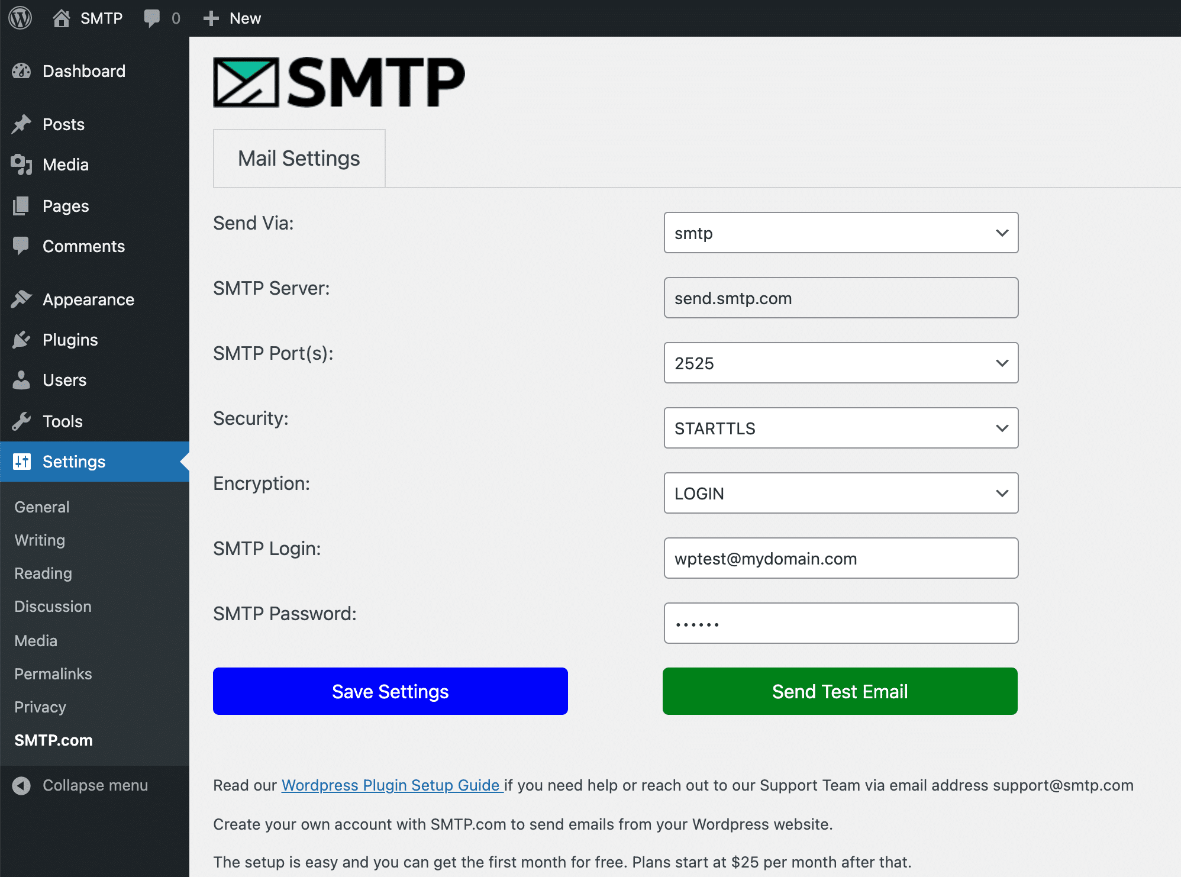Open the Wordpress Plugin Setup Guide link
Image resolution: width=1181 pixels, height=877 pixels.
tap(392, 785)
